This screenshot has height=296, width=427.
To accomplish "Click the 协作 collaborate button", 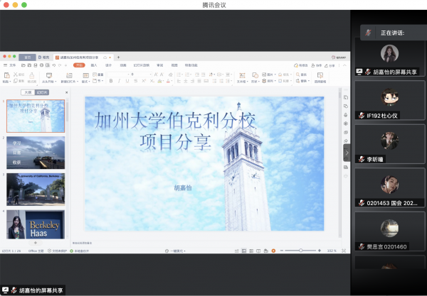I will click(x=317, y=65).
